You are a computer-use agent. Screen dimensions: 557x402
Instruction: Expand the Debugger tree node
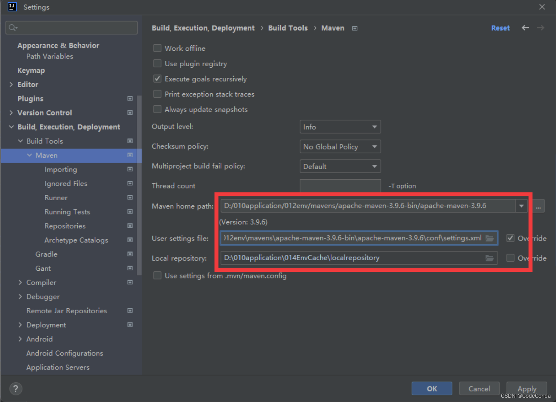21,296
